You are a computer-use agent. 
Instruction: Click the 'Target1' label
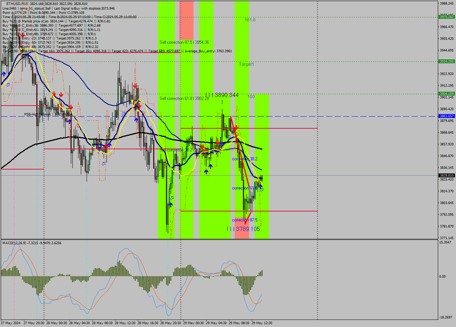[x=247, y=64]
